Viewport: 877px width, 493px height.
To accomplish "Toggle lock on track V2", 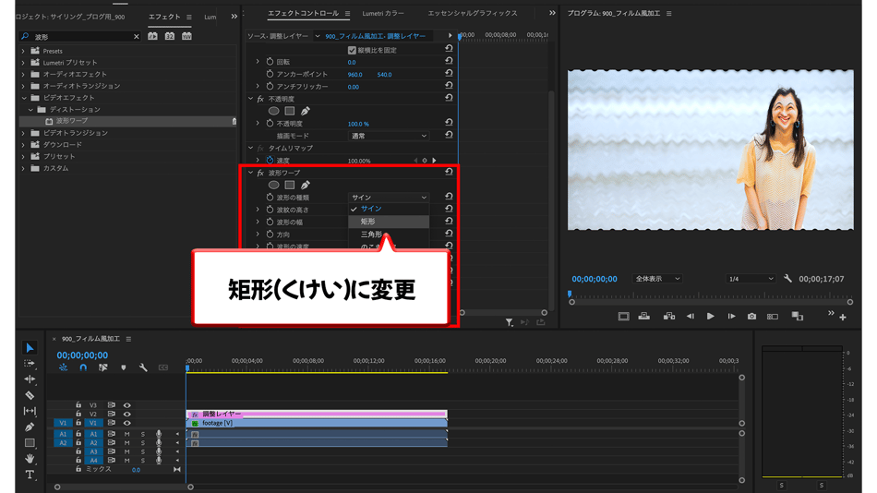I will (x=78, y=414).
